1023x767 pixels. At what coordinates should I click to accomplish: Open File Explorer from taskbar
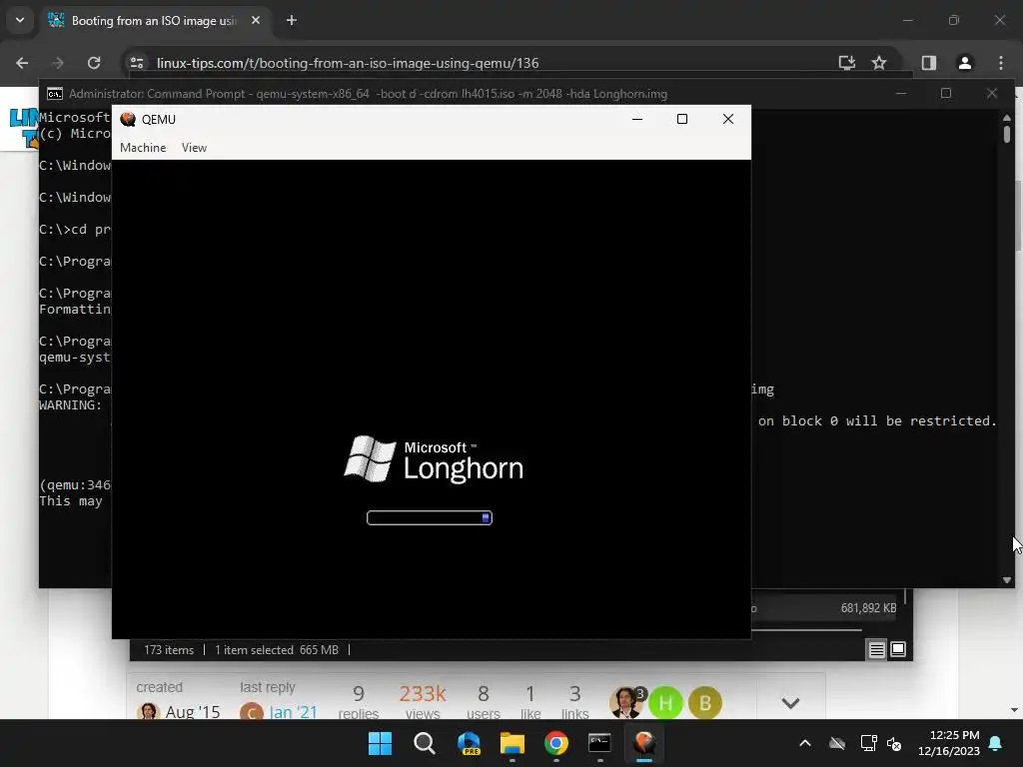click(512, 743)
